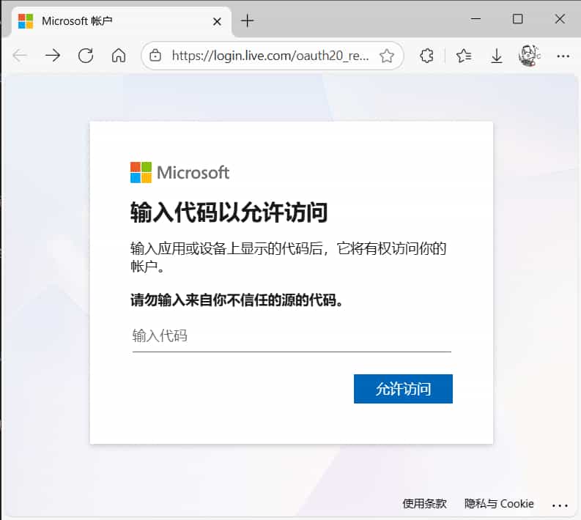Add this page to favorites with star

pos(387,56)
